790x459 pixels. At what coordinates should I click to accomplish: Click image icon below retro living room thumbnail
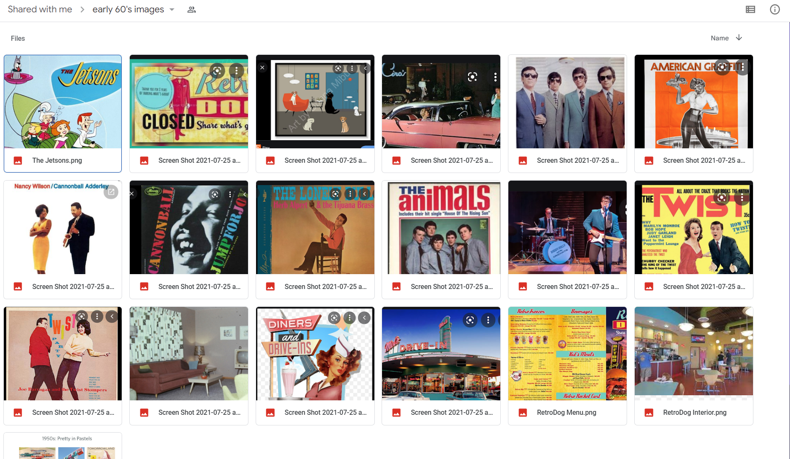click(144, 412)
